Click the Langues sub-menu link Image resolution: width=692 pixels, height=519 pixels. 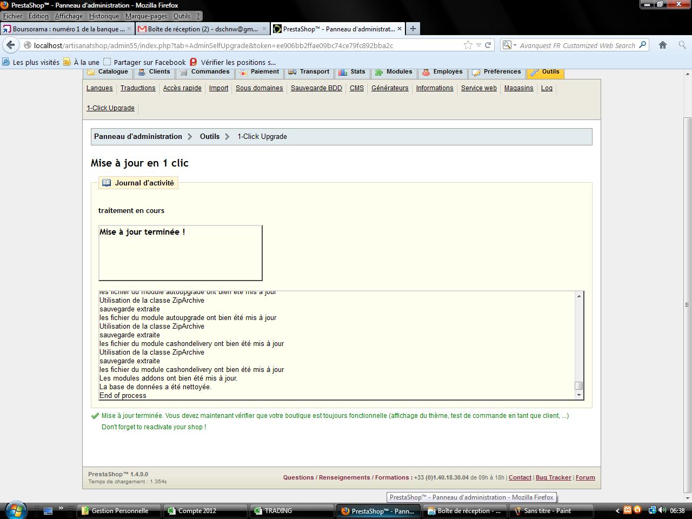(x=99, y=88)
